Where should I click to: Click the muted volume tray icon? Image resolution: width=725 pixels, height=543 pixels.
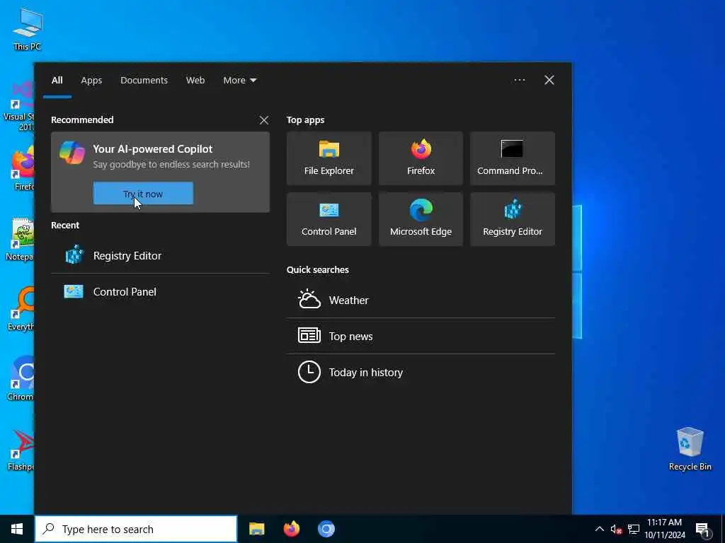pyautogui.click(x=616, y=529)
